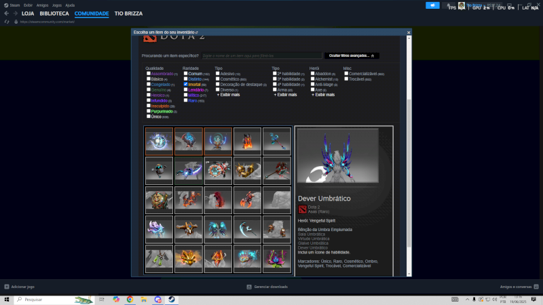Click Gerenciar downloads at the bottom
Screen dimensions: 543x305
tap(270, 287)
